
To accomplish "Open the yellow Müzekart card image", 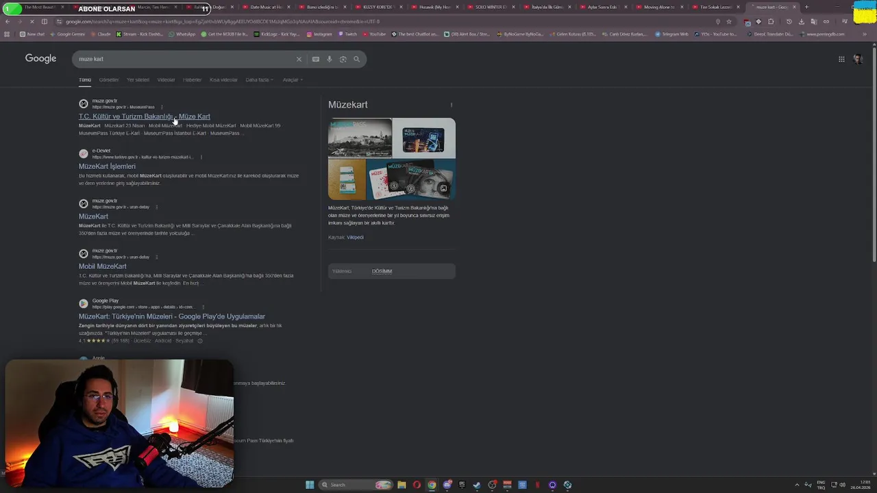I will tap(347, 179).
